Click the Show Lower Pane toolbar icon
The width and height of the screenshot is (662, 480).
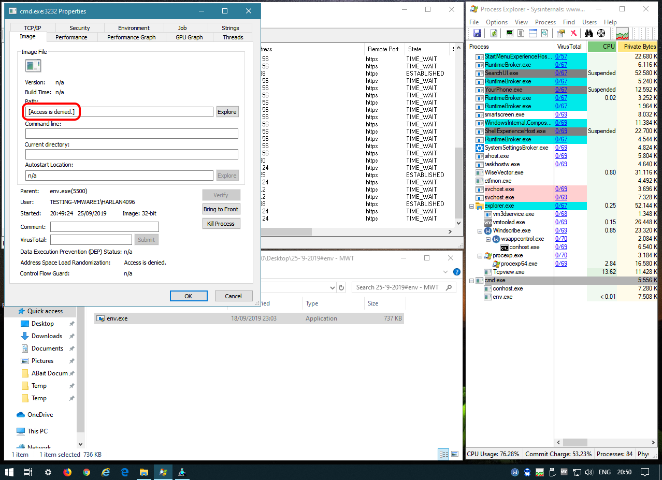[x=533, y=34]
